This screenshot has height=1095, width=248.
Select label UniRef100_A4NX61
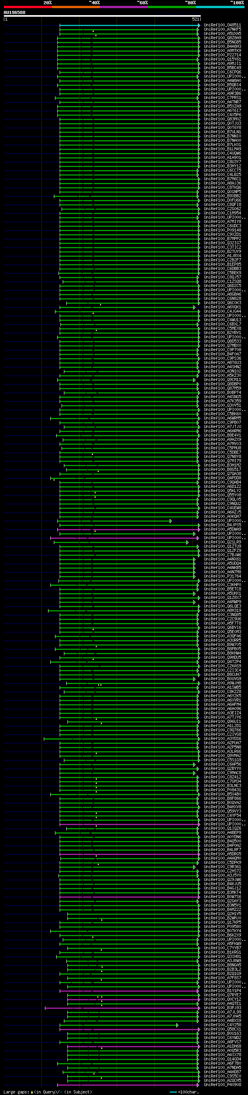tap(222, 559)
